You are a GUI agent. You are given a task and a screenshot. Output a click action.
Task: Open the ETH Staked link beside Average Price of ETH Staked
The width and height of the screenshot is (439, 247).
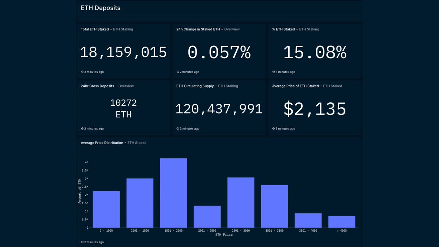(x=333, y=86)
